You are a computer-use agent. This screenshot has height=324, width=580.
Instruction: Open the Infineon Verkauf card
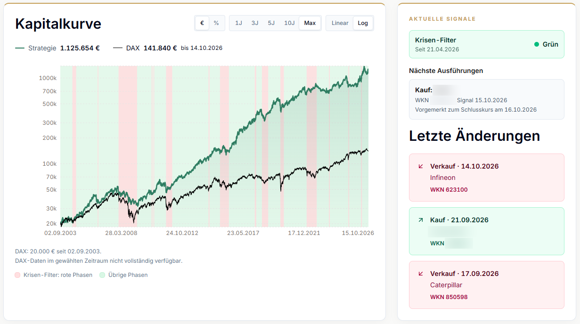click(x=487, y=178)
